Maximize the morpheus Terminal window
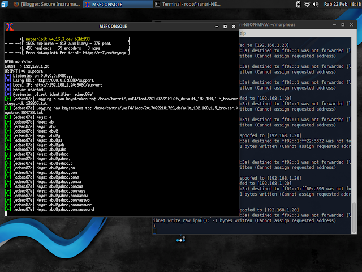 (343, 25)
